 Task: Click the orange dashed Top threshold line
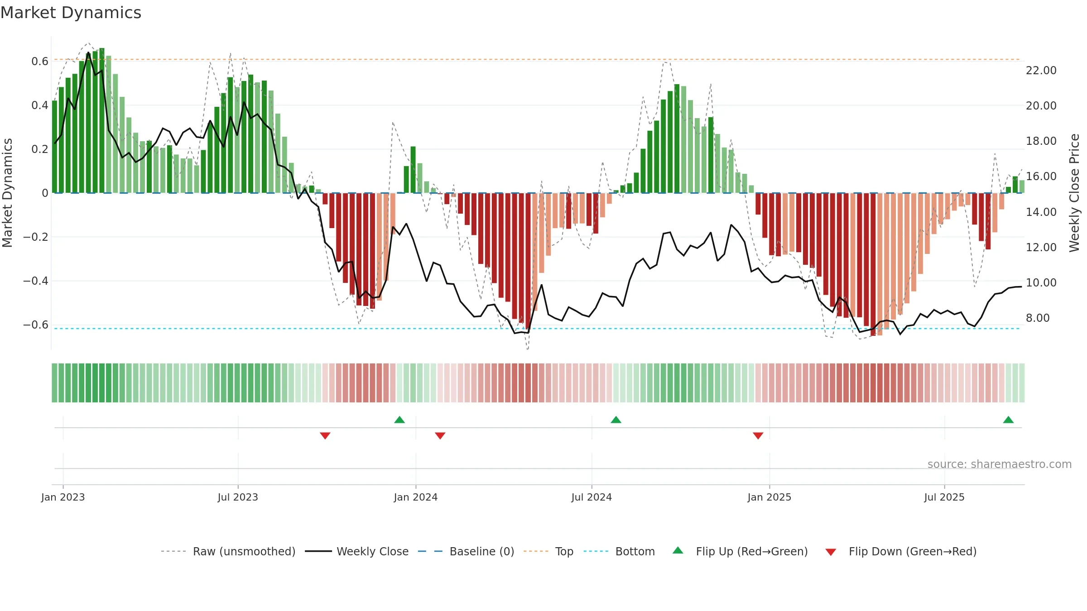[537, 59]
